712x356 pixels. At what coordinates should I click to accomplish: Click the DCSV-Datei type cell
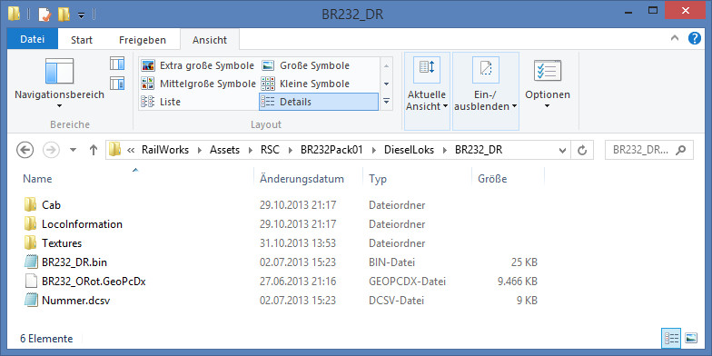pos(396,301)
